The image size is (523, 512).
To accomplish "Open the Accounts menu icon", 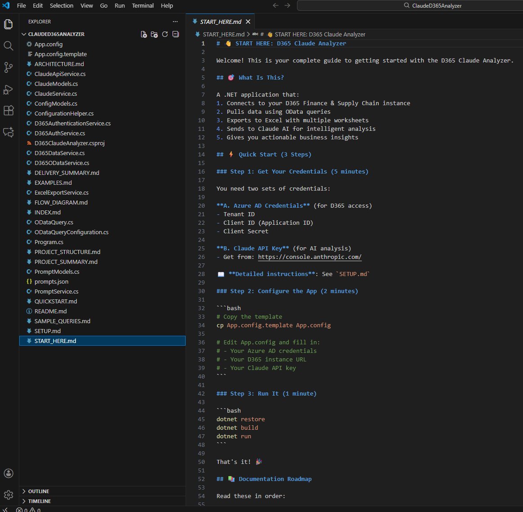I will coord(9,473).
